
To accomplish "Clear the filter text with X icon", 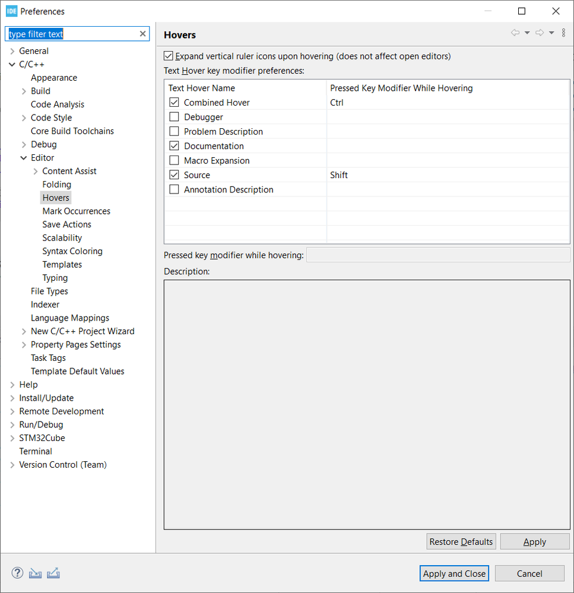I will pos(142,34).
